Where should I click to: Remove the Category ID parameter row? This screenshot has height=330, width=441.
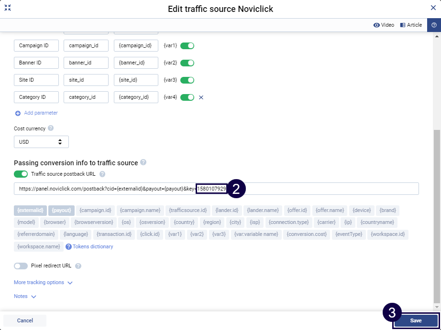pos(201,97)
